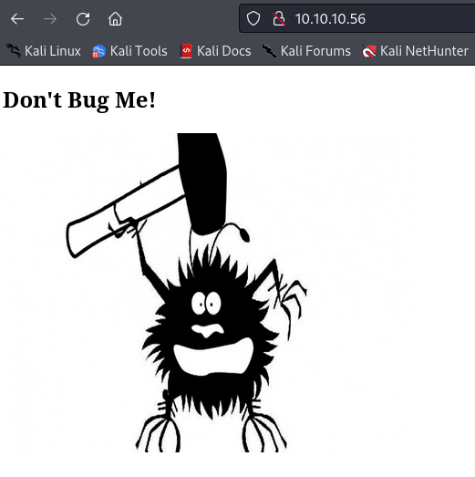Open the tracking protection shield icon

tap(253, 18)
